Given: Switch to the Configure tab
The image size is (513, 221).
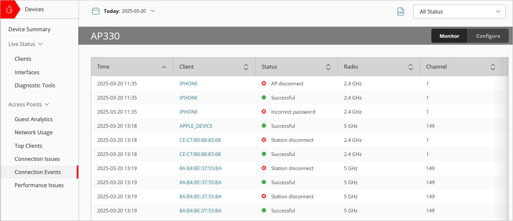Looking at the screenshot, I should pyautogui.click(x=488, y=36).
